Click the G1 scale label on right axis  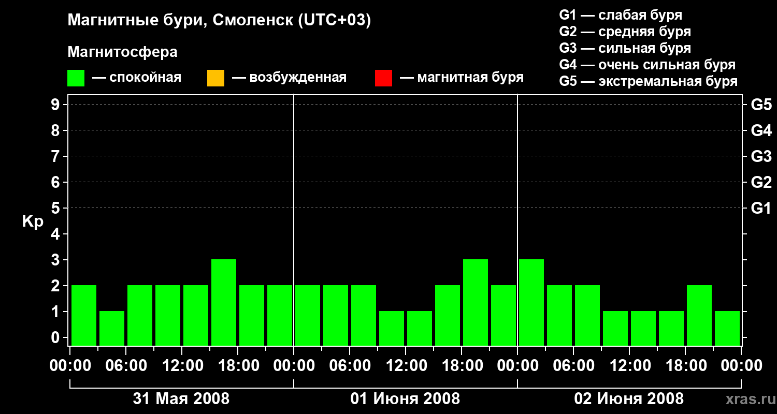(761, 208)
